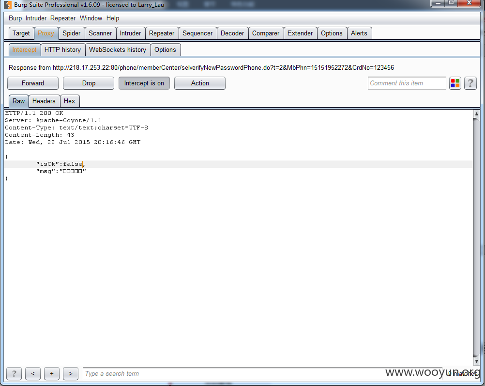Viewport: 485px width, 386px height.
Task: View the Alerts tab
Action: 359,33
